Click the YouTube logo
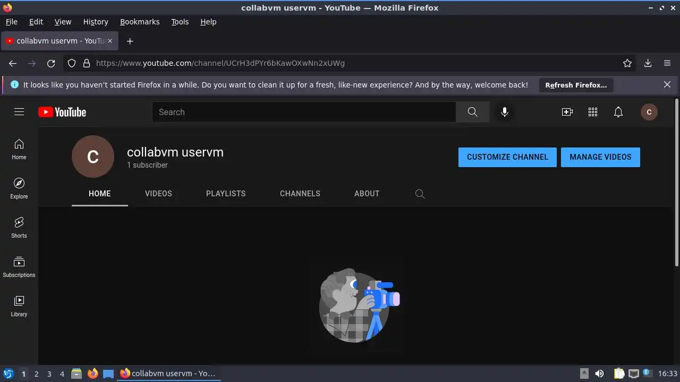 (x=62, y=112)
